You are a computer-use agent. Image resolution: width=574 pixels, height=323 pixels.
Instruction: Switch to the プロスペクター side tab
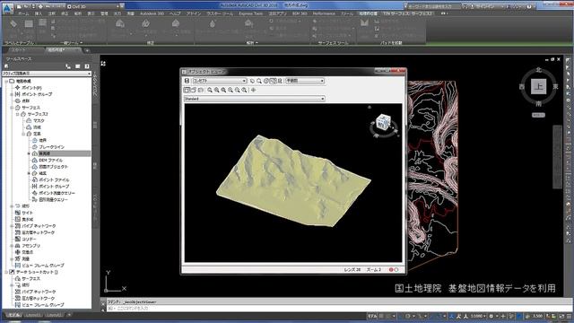point(95,84)
